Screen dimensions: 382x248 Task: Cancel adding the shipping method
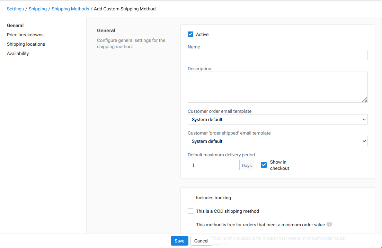click(201, 240)
